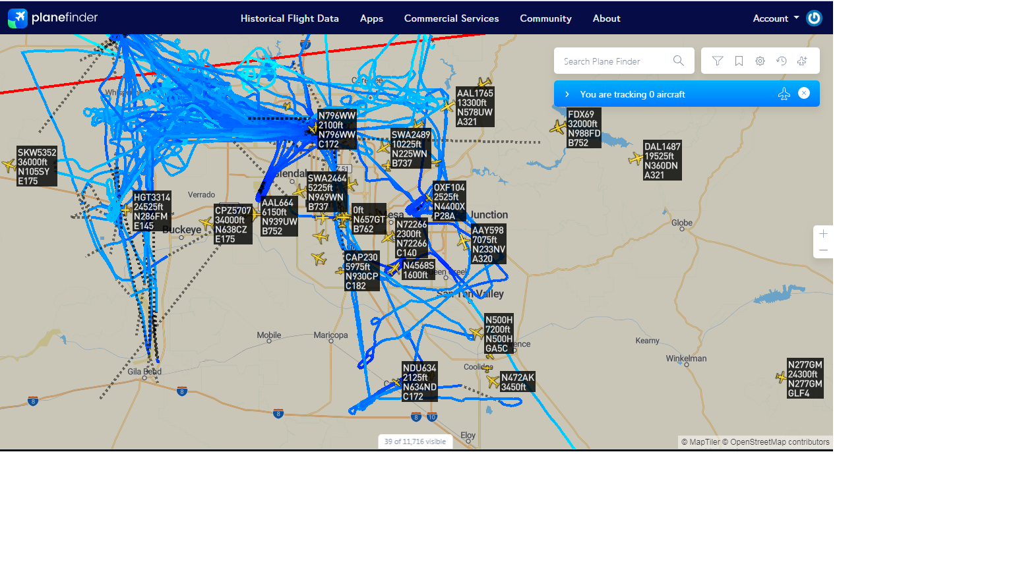Click the AAL664 flight label

pos(279,217)
